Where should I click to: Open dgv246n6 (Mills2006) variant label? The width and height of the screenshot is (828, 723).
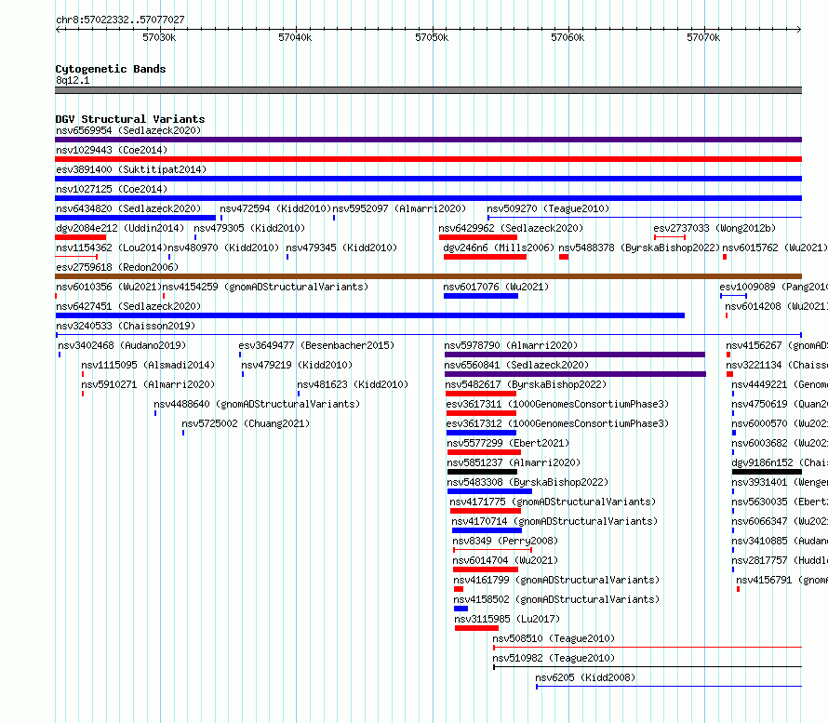(499, 248)
